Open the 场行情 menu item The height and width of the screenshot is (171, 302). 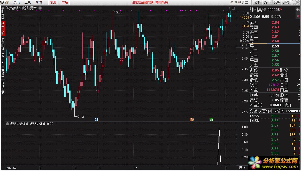coord(5,2)
